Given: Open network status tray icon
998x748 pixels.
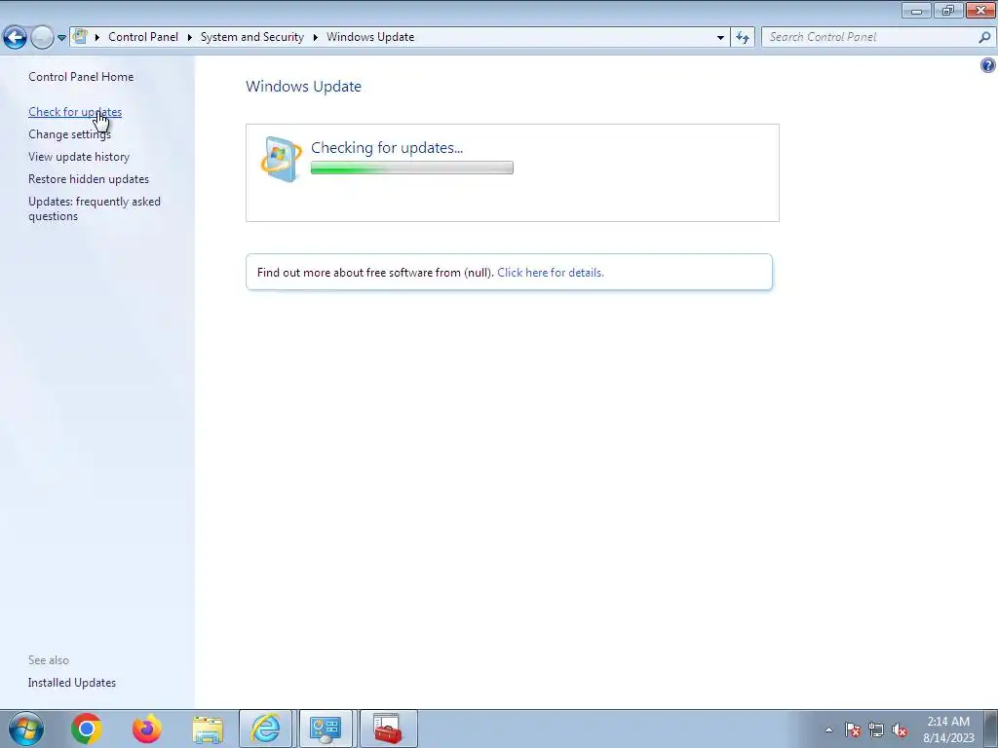Looking at the screenshot, I should [876, 729].
